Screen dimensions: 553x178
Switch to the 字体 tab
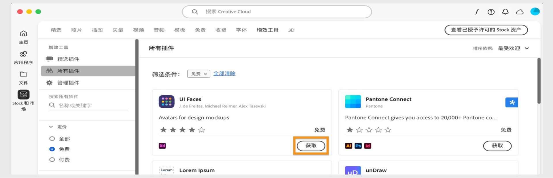coord(241,30)
